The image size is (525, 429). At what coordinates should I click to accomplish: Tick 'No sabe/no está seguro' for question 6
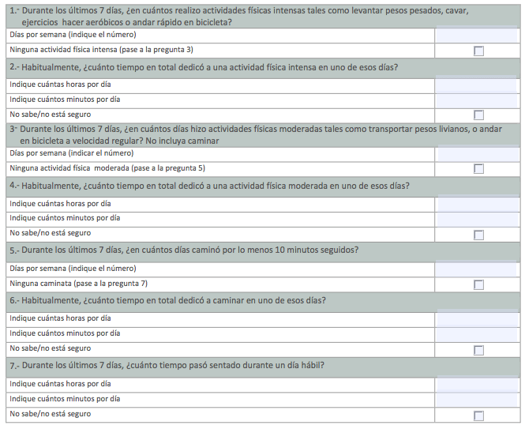click(478, 350)
